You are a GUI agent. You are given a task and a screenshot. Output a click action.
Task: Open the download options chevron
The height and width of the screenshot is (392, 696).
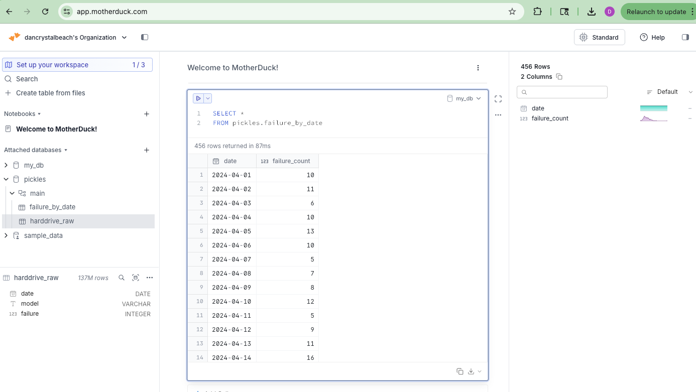pyautogui.click(x=480, y=371)
